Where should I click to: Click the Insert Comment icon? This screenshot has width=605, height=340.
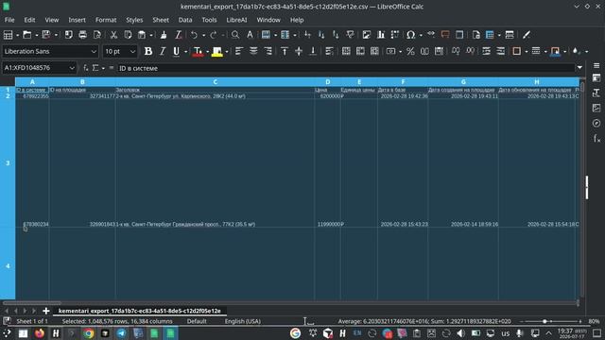click(x=445, y=35)
